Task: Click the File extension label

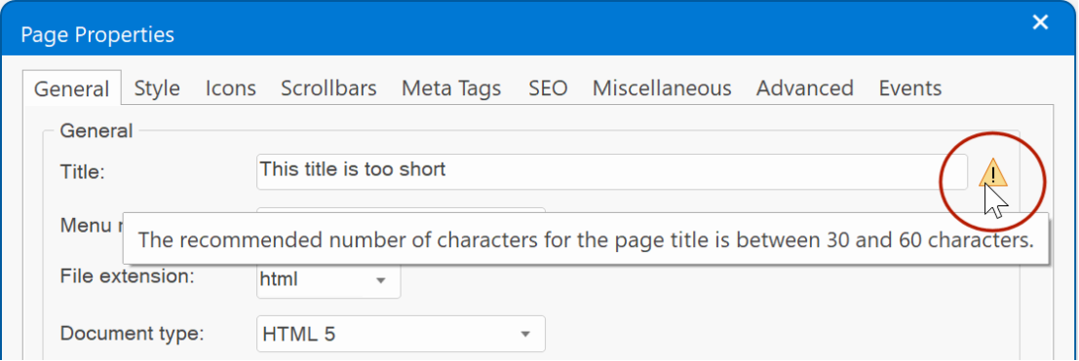Action: coord(128,277)
